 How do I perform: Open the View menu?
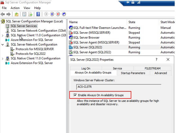point(27,8)
